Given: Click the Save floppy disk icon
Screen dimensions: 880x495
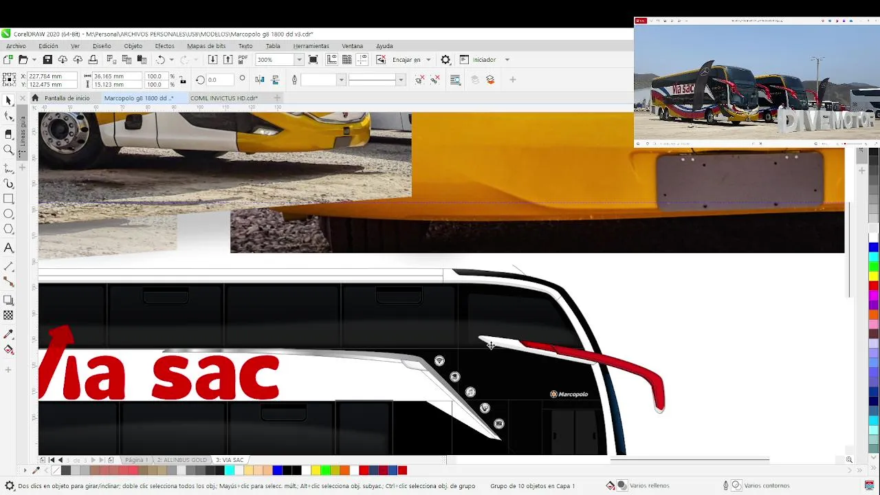Looking at the screenshot, I should click(x=48, y=60).
